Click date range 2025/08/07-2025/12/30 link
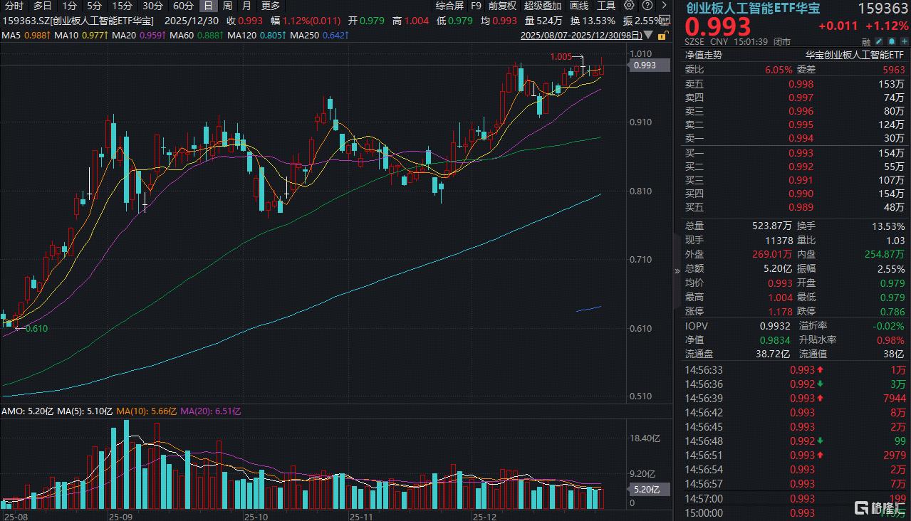This screenshot has height=521, width=911. click(581, 35)
